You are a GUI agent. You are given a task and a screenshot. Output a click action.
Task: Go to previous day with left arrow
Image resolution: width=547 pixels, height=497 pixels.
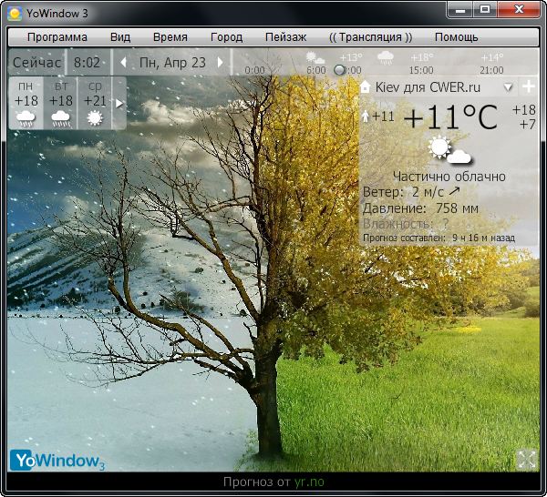coord(124,63)
